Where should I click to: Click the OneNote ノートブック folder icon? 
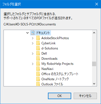tap(38, 79)
